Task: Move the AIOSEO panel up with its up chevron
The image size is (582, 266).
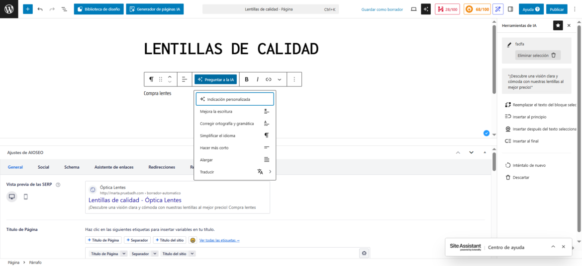Action: tap(458, 152)
